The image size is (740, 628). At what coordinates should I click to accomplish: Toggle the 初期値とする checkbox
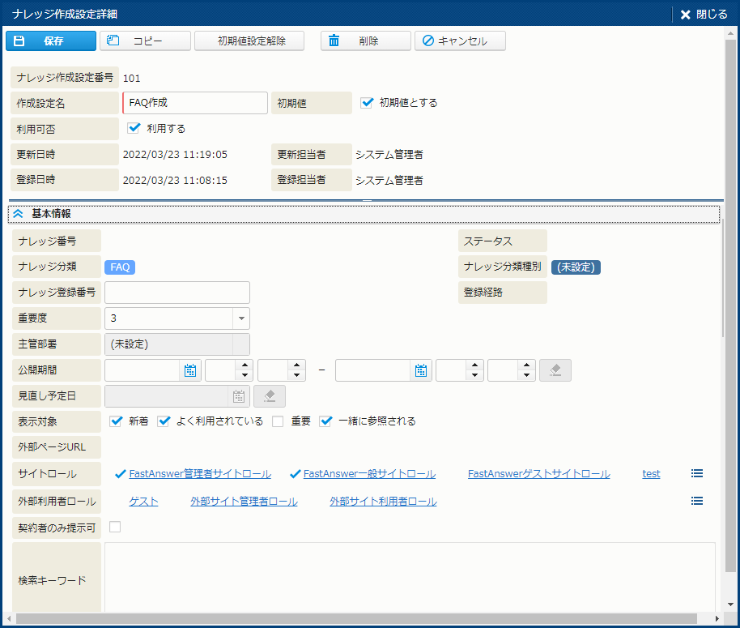(x=368, y=103)
